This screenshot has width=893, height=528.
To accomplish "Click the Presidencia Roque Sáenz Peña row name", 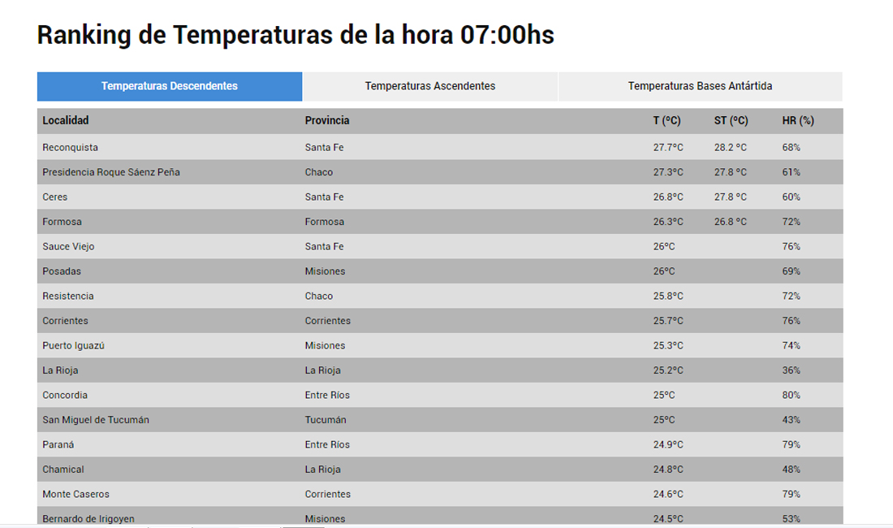I will click(x=110, y=172).
